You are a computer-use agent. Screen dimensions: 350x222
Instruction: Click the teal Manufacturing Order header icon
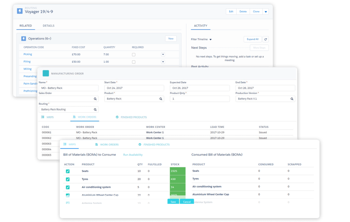click(x=46, y=73)
